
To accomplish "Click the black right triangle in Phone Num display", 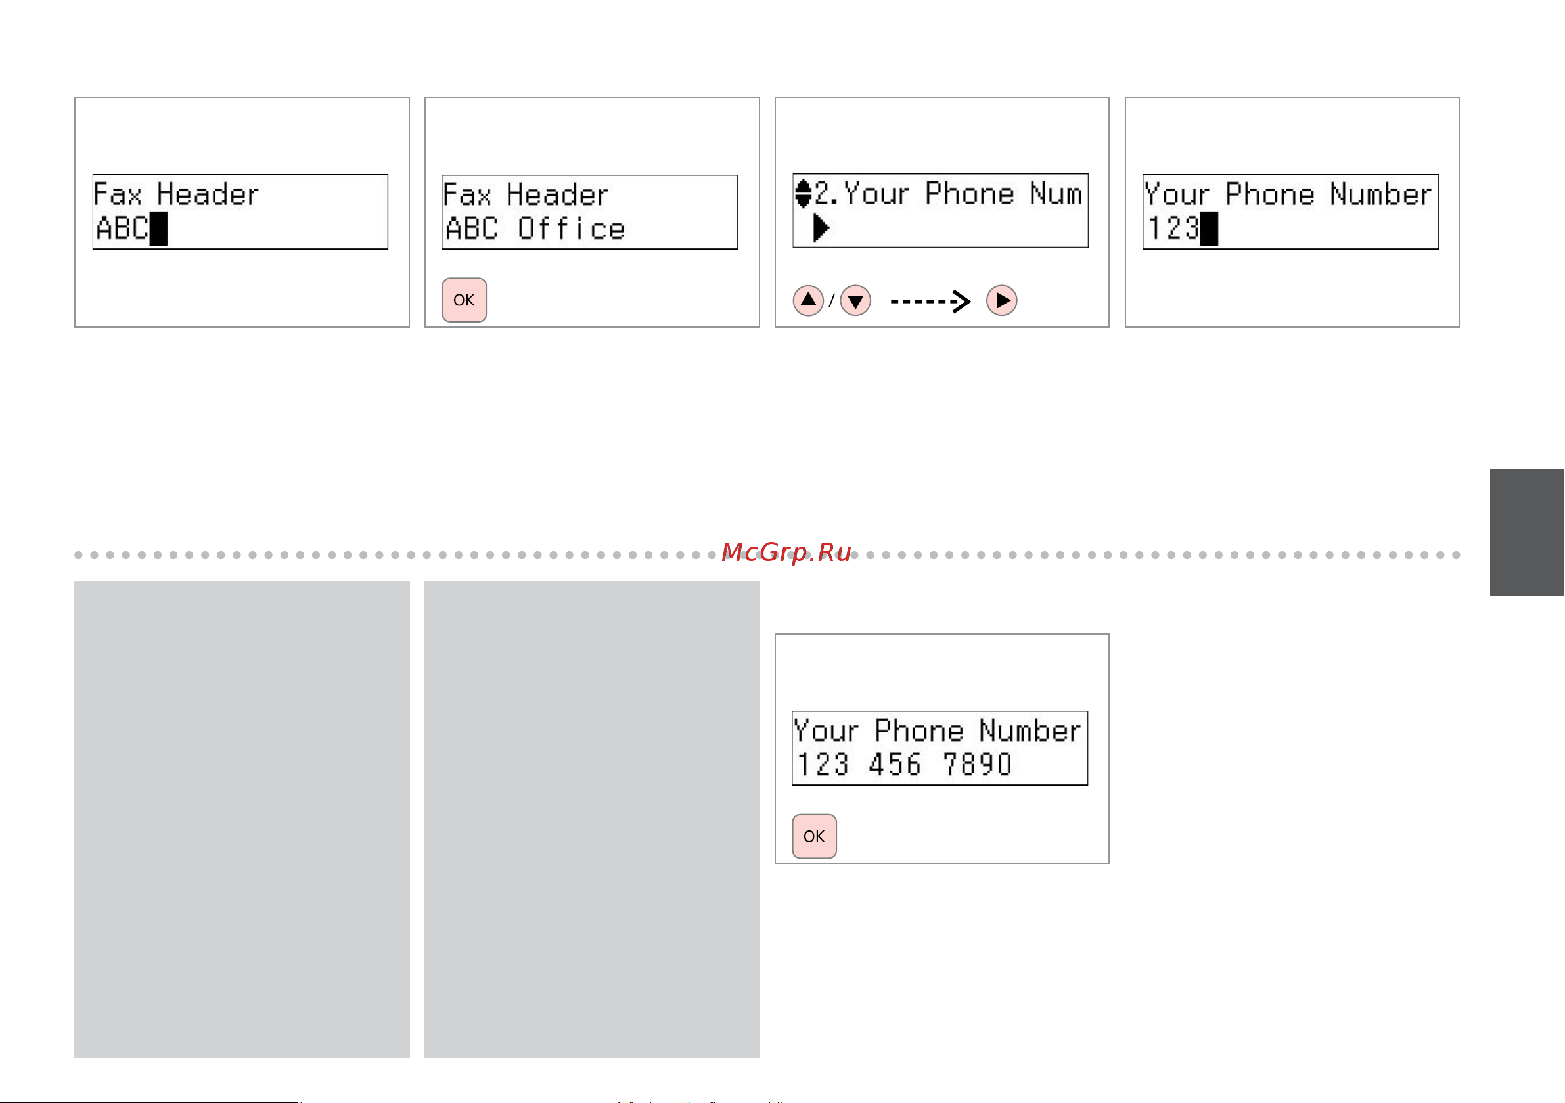I will tap(821, 228).
